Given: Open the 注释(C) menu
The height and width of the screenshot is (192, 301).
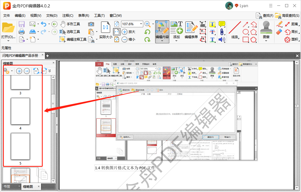Looking at the screenshot, I should click(x=68, y=16).
